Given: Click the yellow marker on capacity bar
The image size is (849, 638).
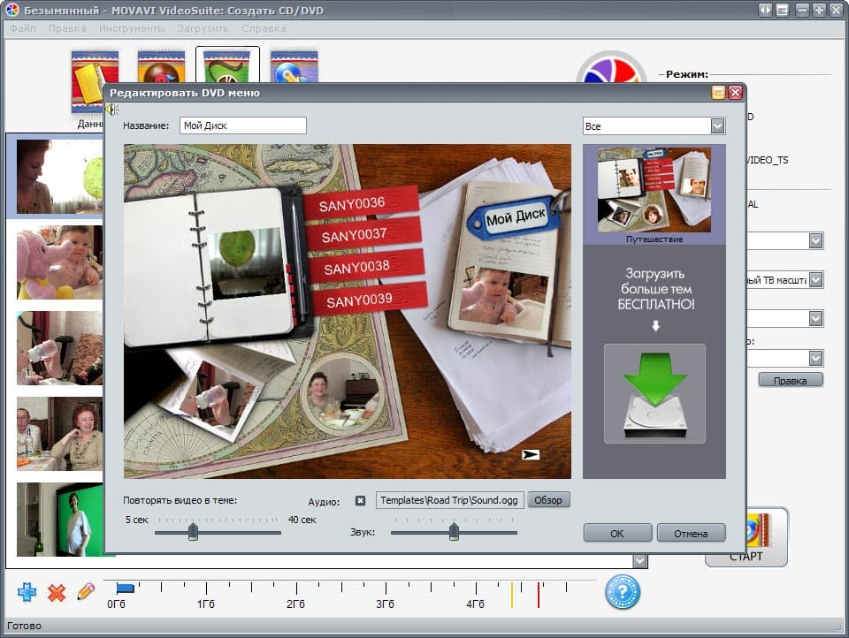Looking at the screenshot, I should pos(512,594).
